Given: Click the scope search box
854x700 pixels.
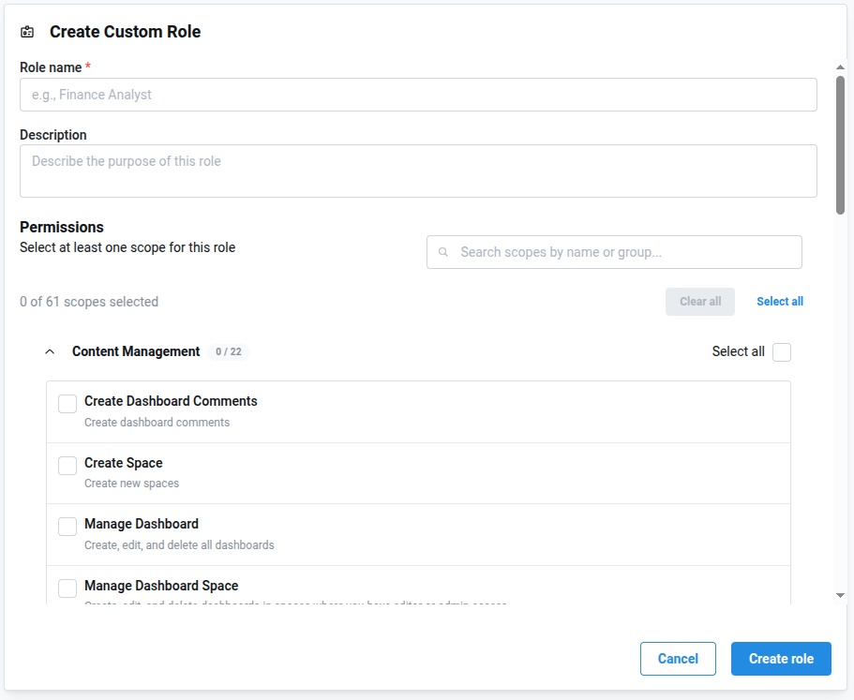Looking at the screenshot, I should click(614, 252).
